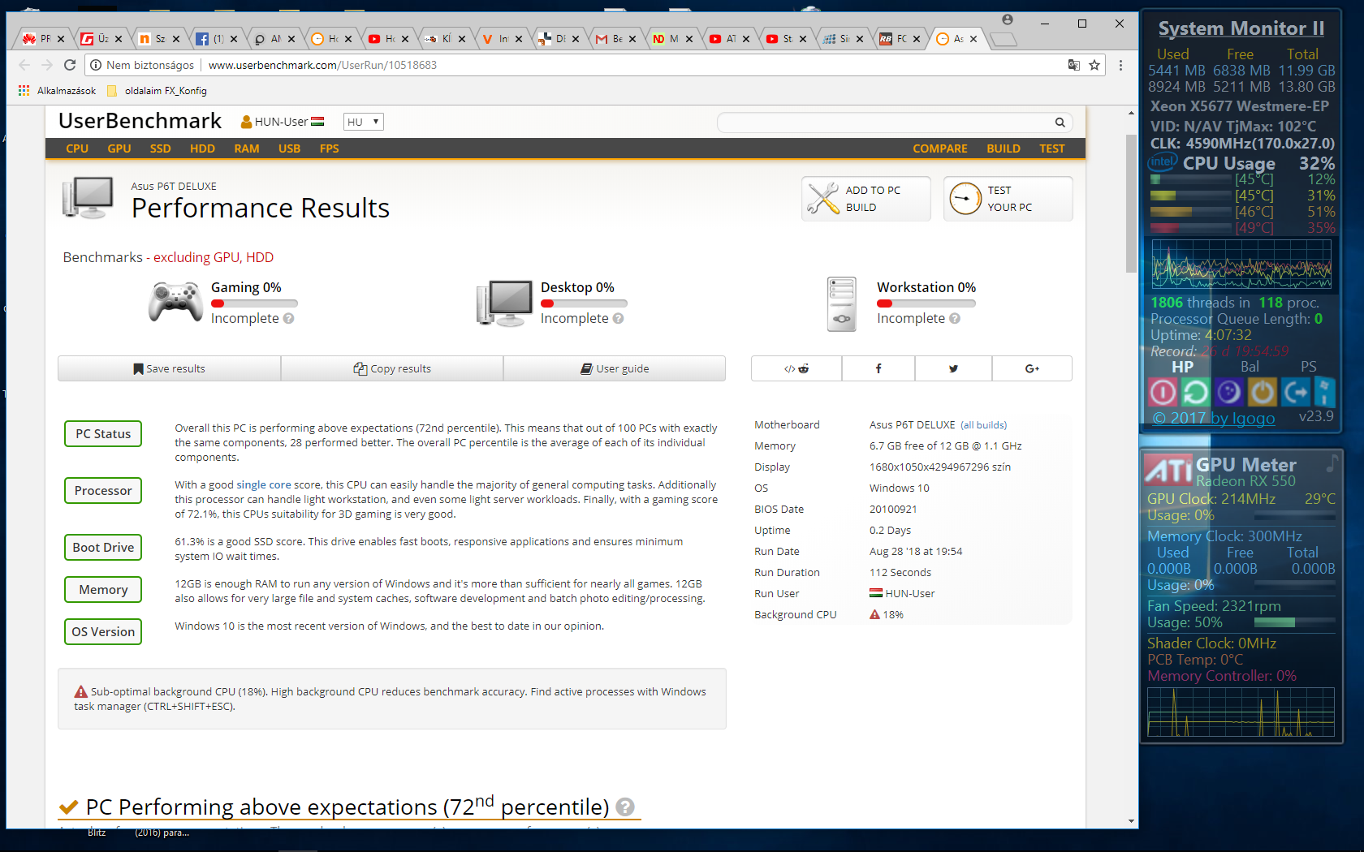Select Bal power plan in System Monitor II
1364x852 pixels.
coord(1250,367)
